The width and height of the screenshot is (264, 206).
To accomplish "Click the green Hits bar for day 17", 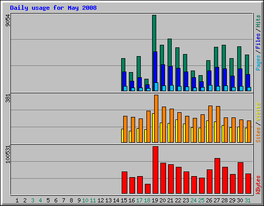I will pyautogui.click(x=139, y=66).
